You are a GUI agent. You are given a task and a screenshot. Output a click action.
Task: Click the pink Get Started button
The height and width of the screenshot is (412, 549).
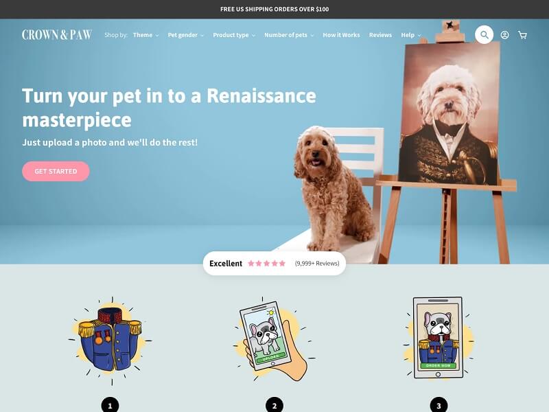click(56, 171)
